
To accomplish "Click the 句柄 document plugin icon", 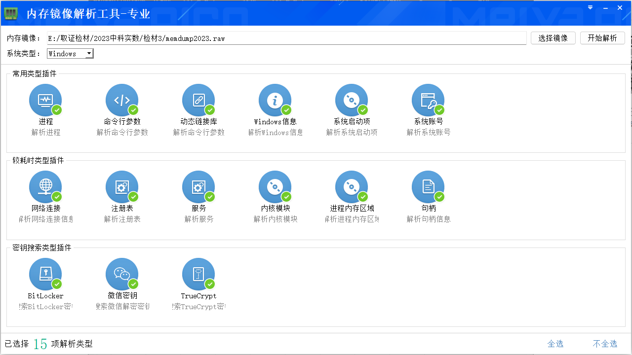I will point(428,187).
